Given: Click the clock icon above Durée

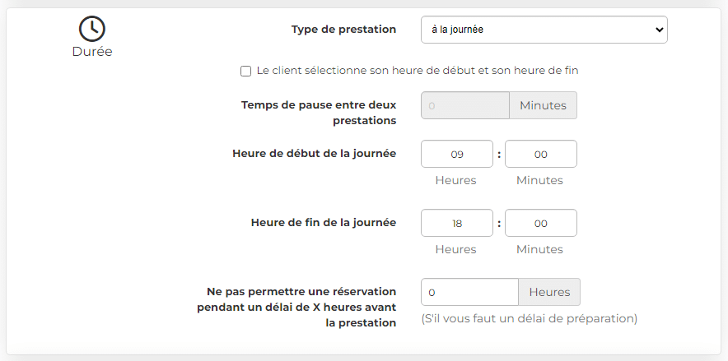Looking at the screenshot, I should [x=92, y=29].
